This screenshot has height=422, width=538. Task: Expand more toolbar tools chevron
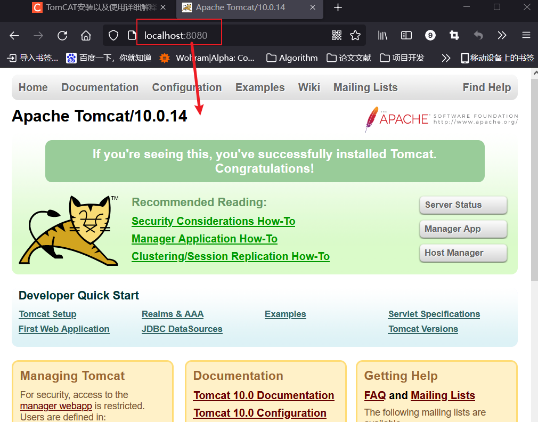pos(502,35)
